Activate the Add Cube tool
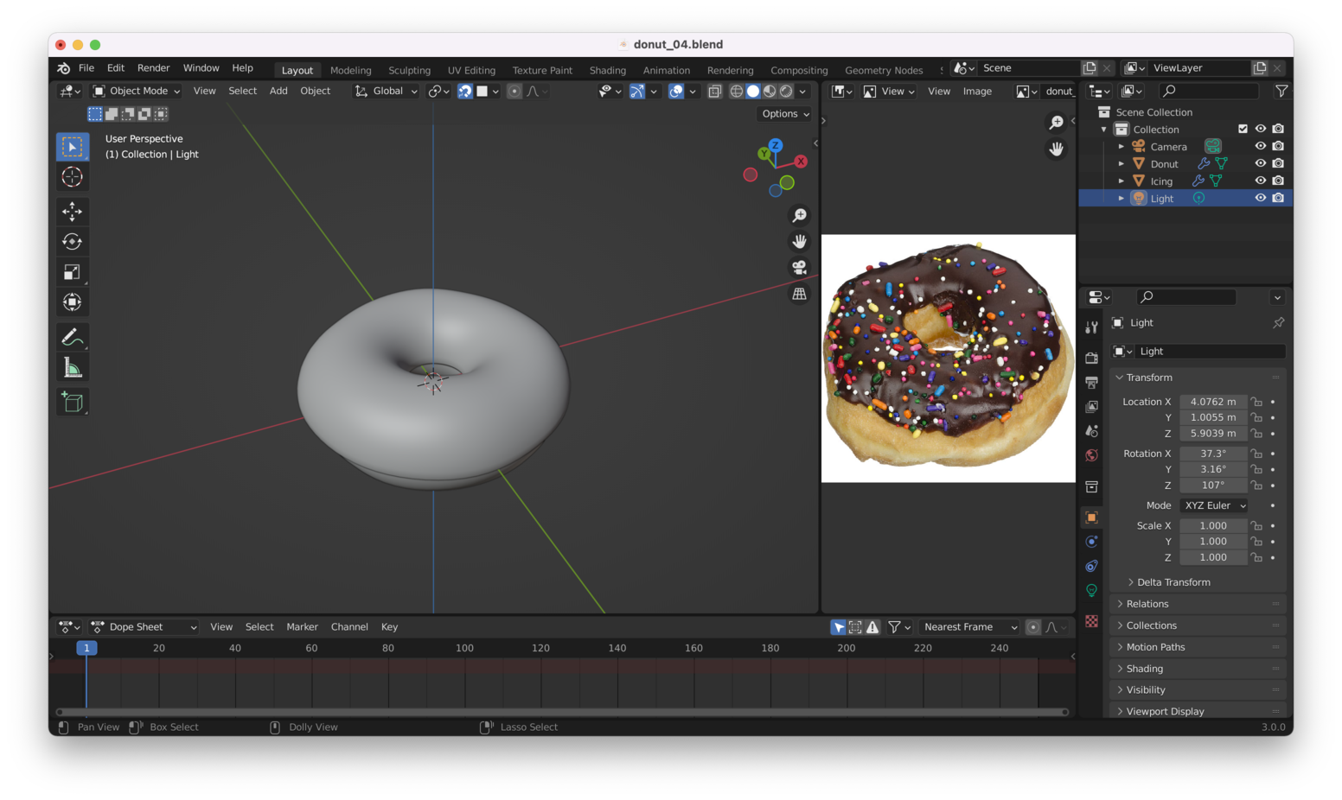1342x800 pixels. [x=73, y=402]
